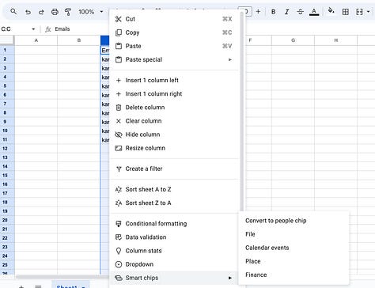Choose Create a filter
375x288 pixels.
(x=174, y=169)
